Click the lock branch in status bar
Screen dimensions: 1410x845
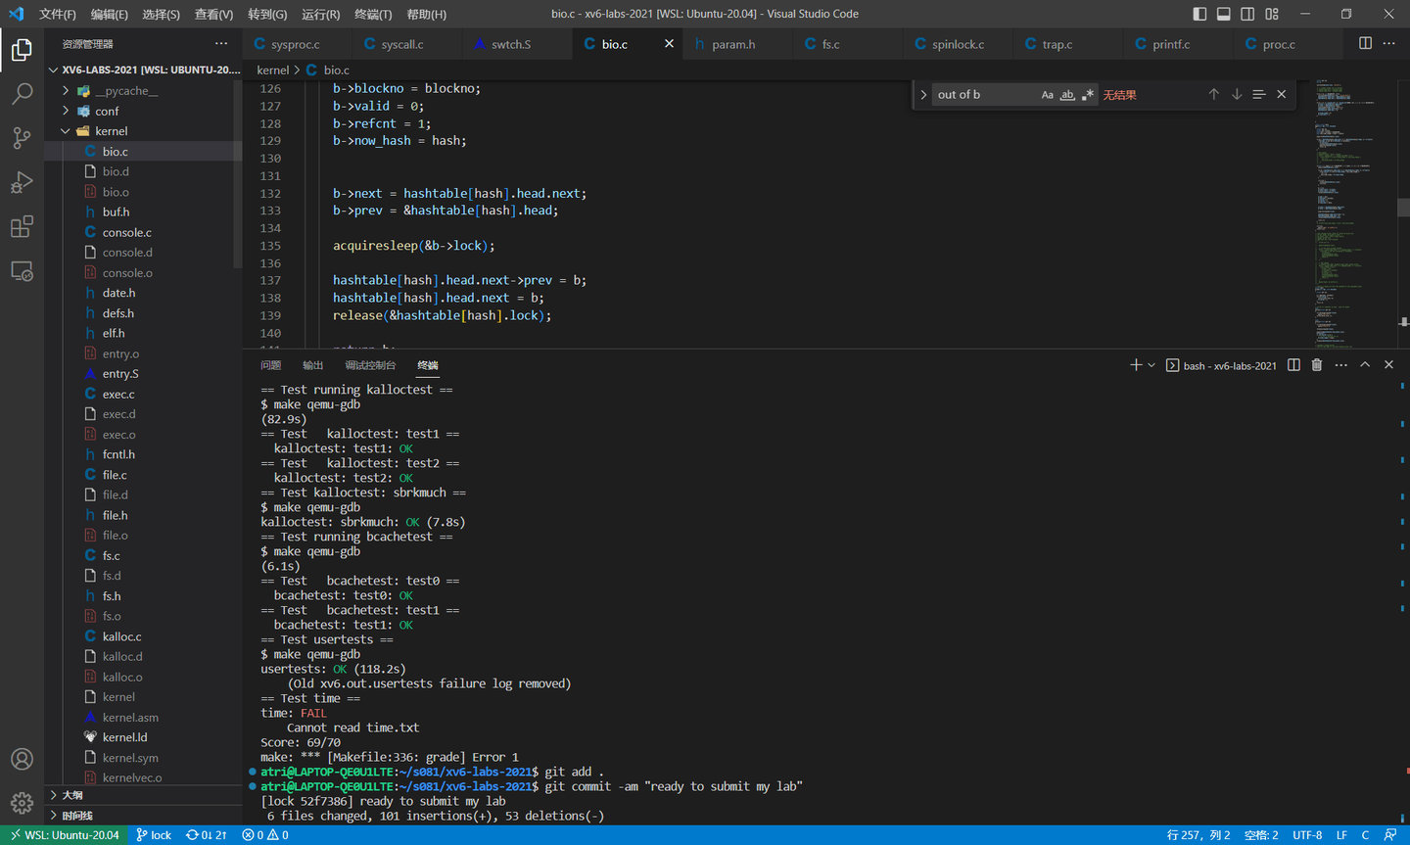(154, 835)
